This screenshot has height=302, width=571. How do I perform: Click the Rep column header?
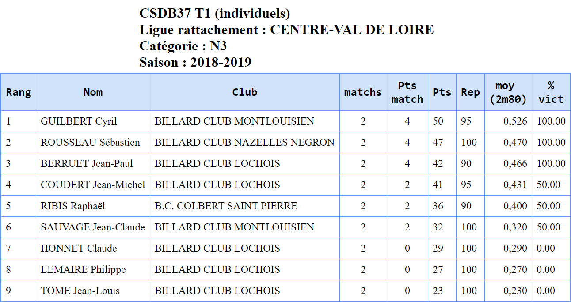pyautogui.click(x=470, y=92)
